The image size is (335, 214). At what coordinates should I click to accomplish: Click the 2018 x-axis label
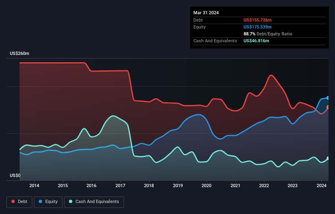[149, 186]
